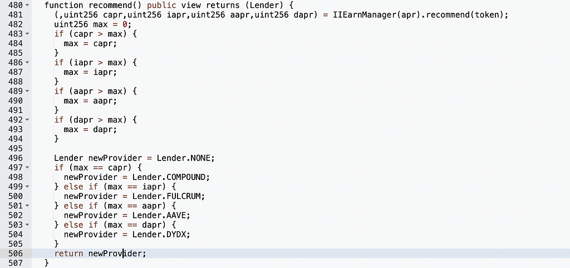
Task: Collapse the dapr if-block at line 492
Action: (x=28, y=119)
